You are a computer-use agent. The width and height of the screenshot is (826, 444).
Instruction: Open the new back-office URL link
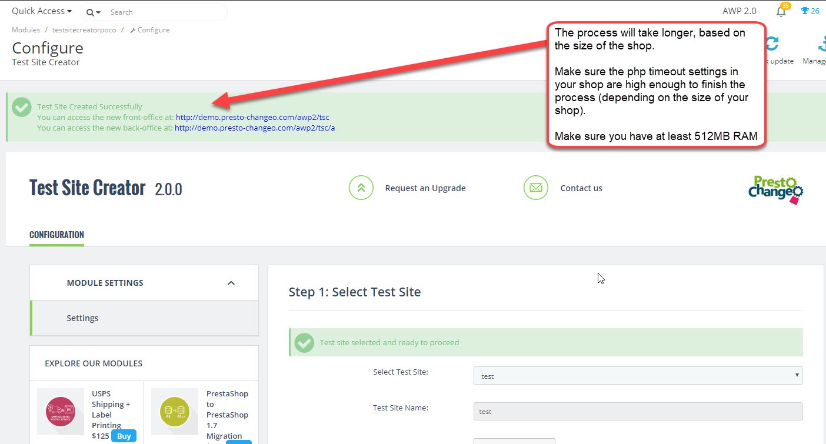[x=255, y=128]
